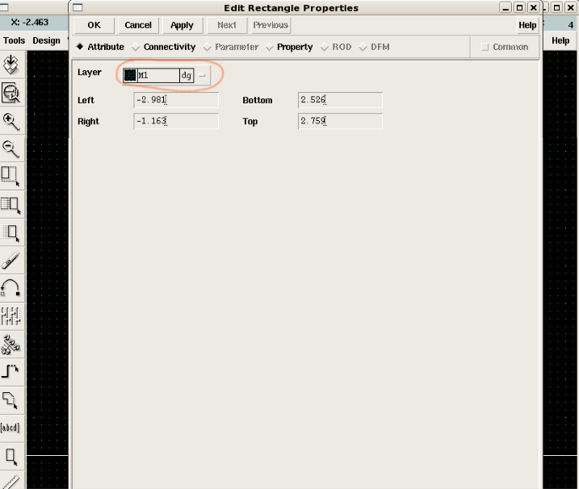
Task: Open the Design menu in layout window
Action: tap(46, 40)
